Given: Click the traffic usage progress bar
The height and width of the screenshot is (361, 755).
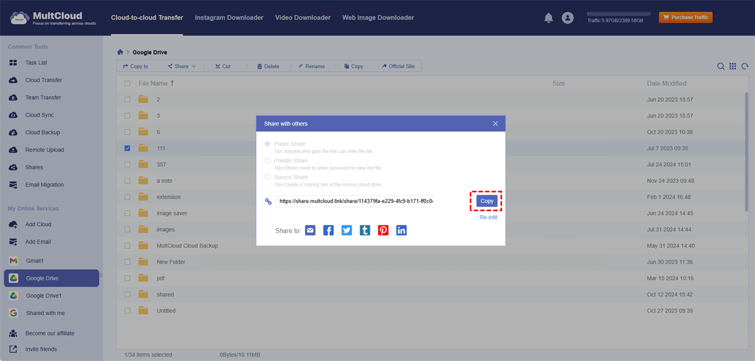Looking at the screenshot, I should [x=619, y=14].
